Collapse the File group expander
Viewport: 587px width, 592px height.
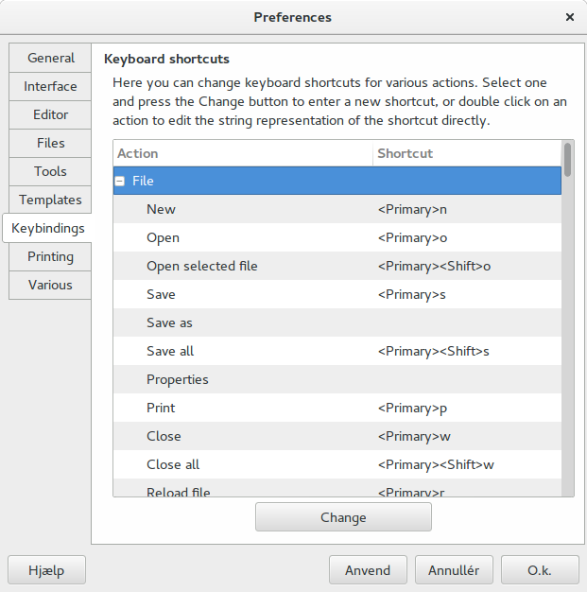point(120,182)
